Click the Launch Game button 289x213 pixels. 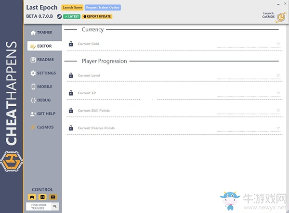72,8
